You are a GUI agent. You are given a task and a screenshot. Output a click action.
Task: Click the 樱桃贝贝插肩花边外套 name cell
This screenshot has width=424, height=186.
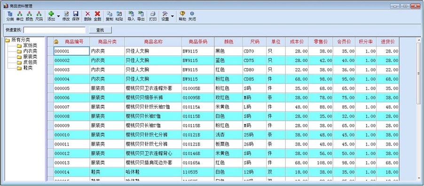click(153, 163)
